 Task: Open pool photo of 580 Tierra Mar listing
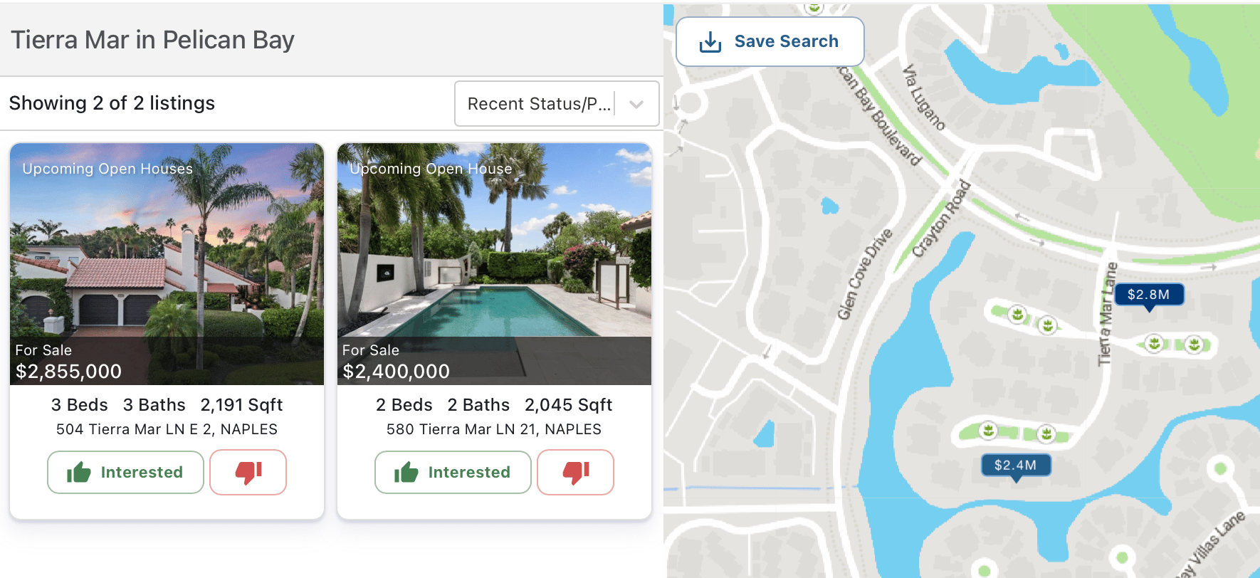[x=494, y=264]
